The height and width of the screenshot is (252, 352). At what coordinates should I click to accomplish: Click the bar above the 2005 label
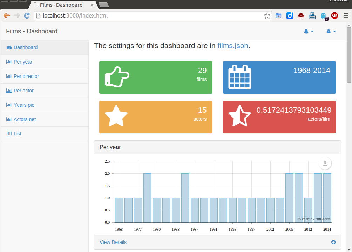pyautogui.click(x=289, y=198)
